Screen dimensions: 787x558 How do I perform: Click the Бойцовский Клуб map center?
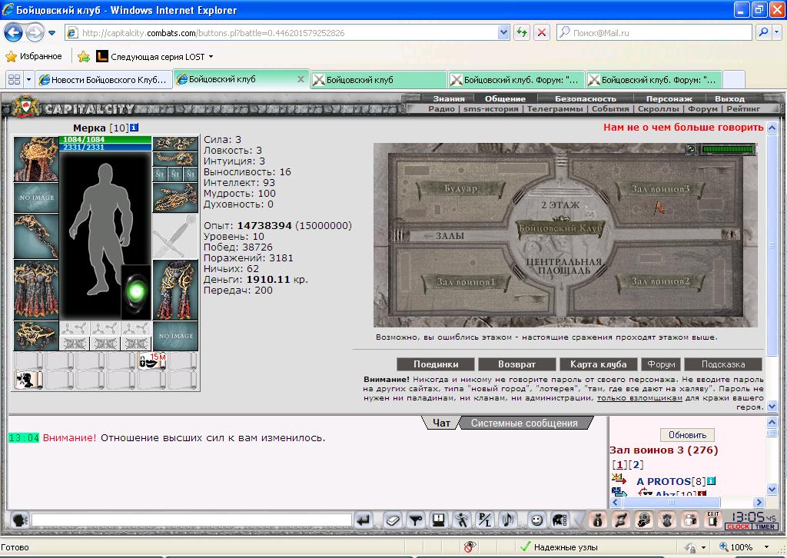click(x=560, y=228)
